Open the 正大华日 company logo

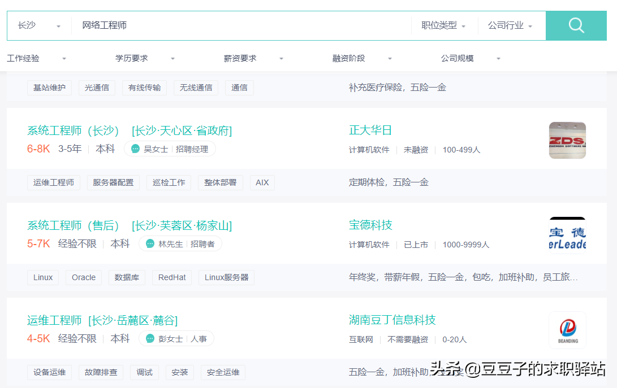coord(567,141)
